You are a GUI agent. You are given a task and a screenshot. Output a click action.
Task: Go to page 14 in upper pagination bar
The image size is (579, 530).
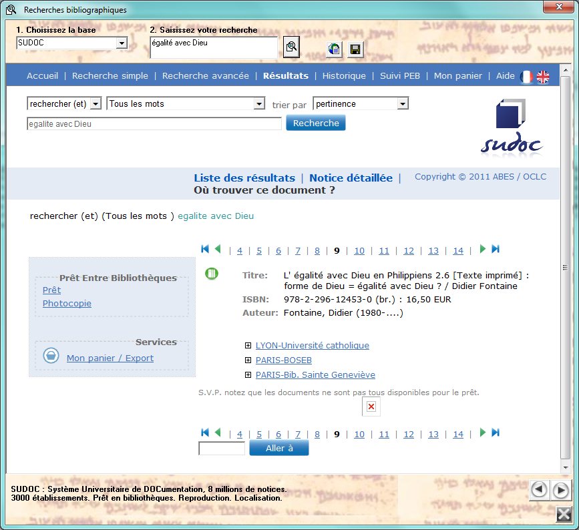click(x=458, y=251)
